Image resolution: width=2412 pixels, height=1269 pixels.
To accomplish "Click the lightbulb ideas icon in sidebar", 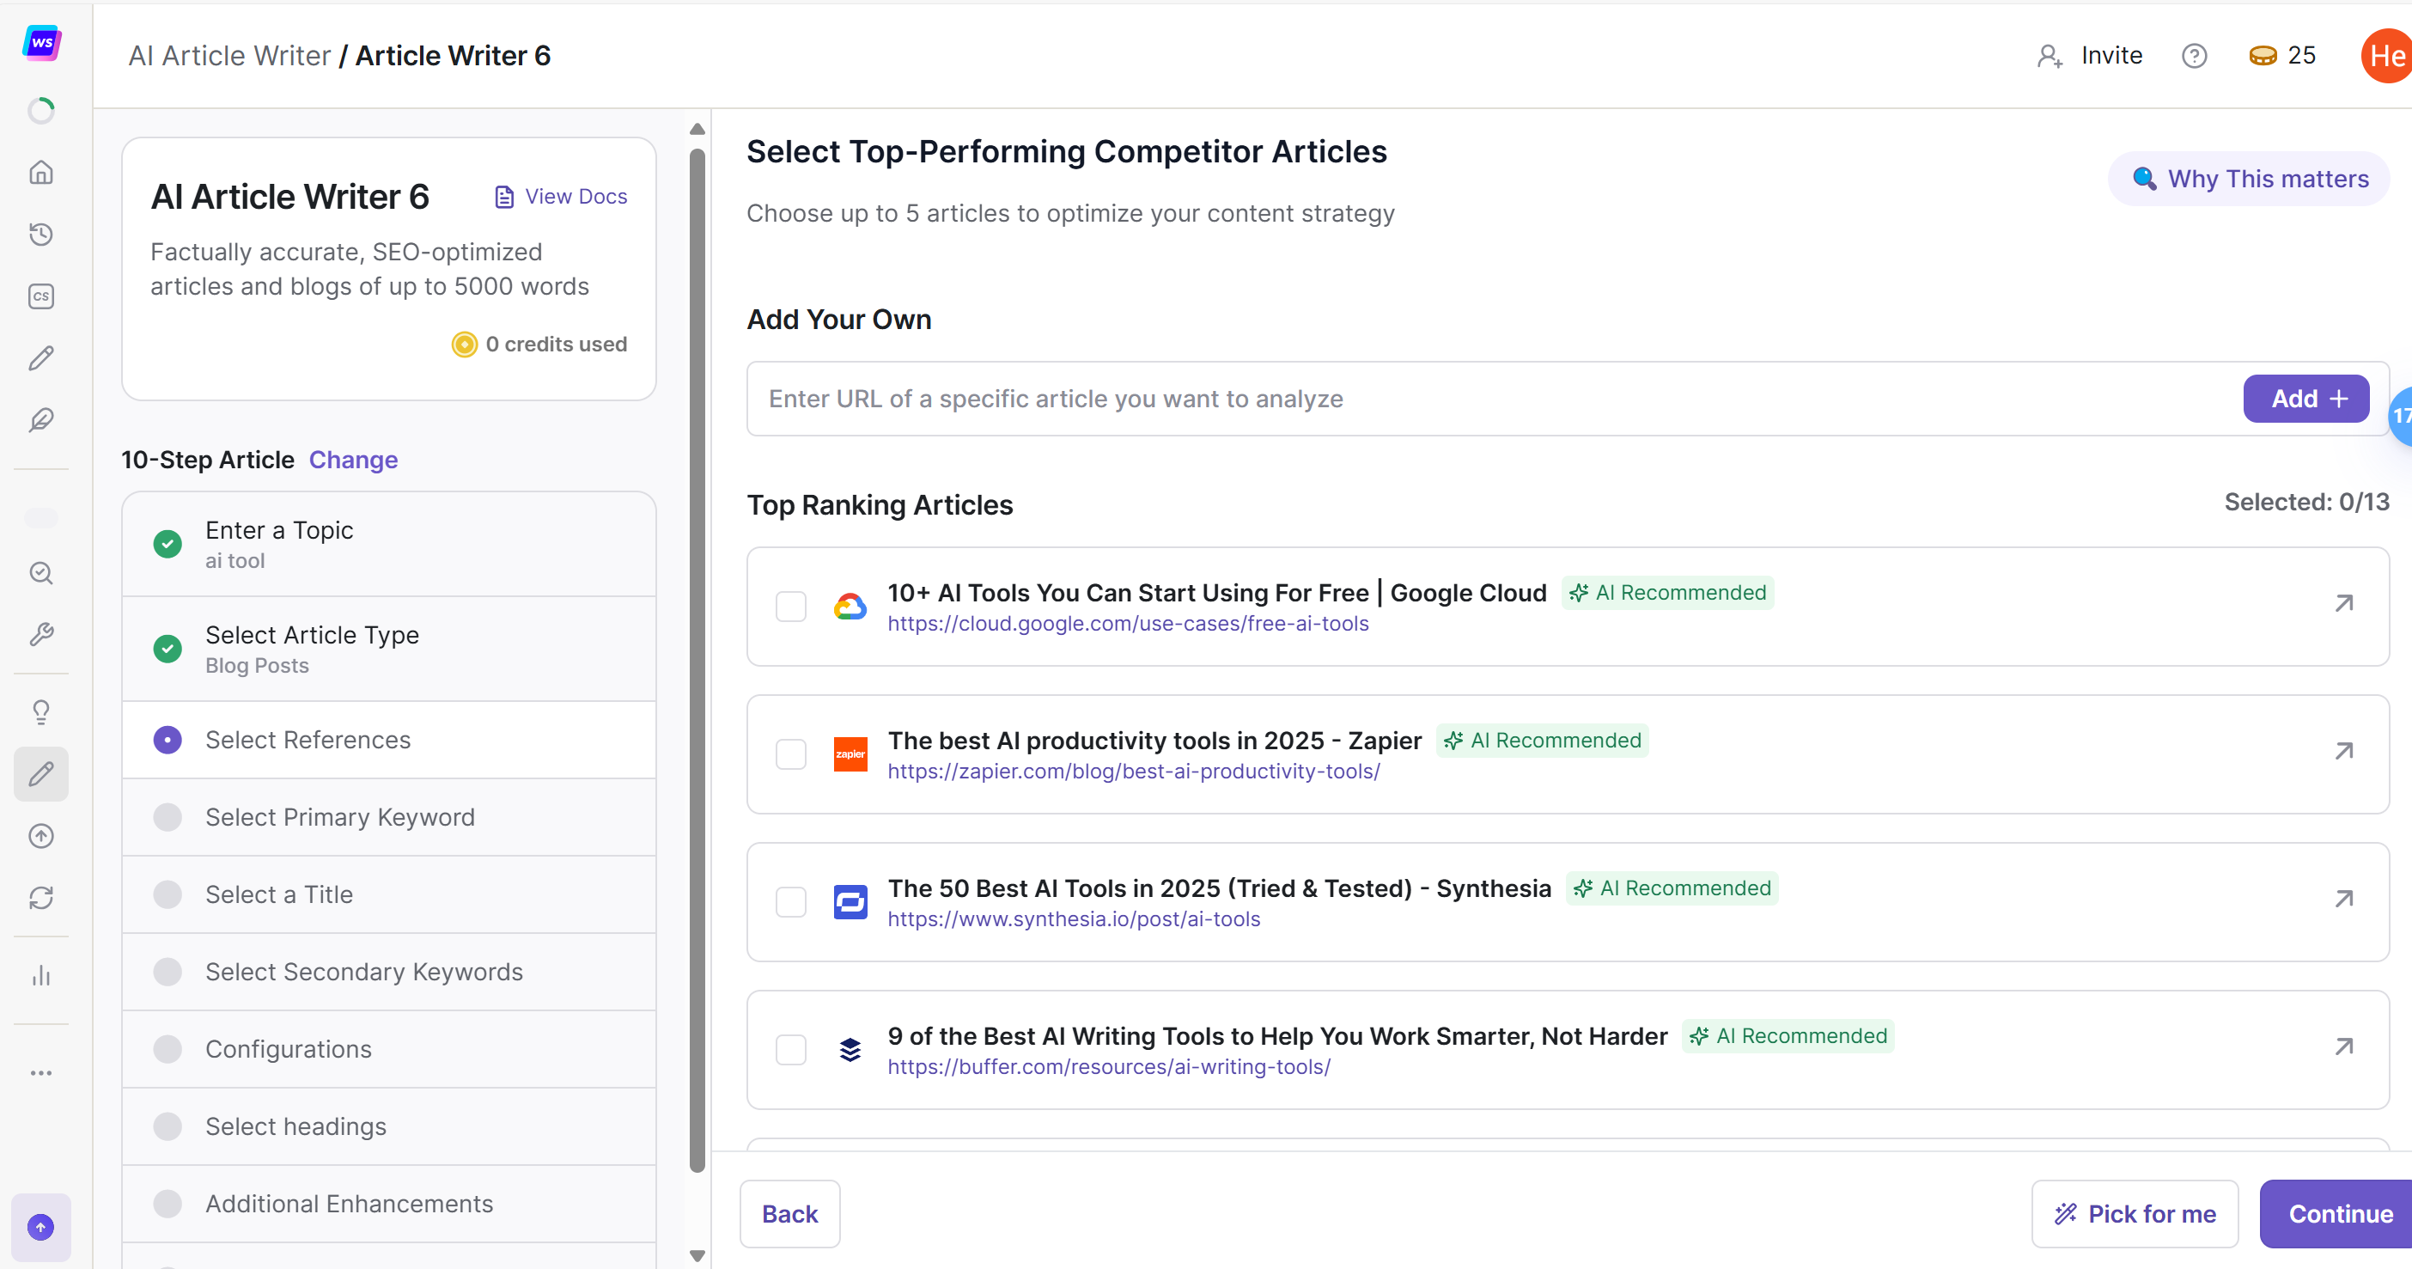I will tap(40, 713).
